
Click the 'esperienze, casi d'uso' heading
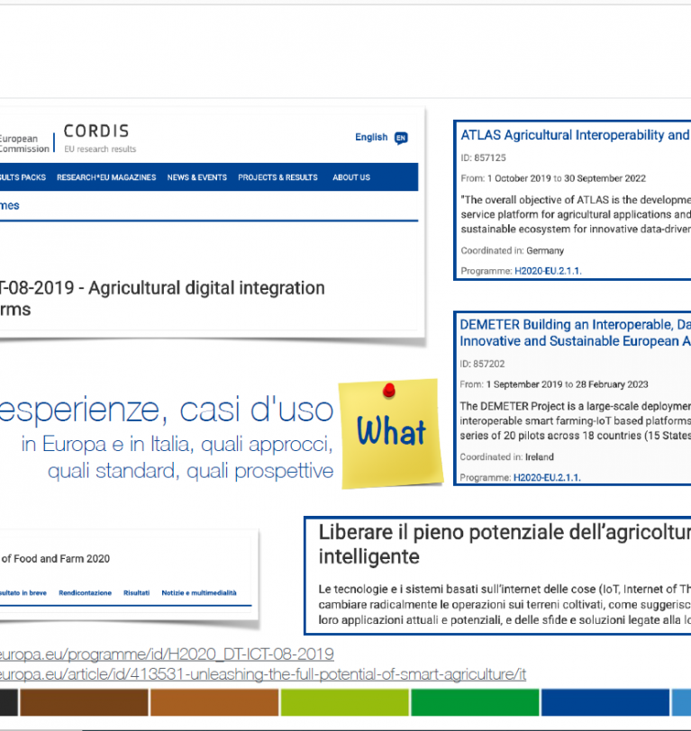coord(167,410)
